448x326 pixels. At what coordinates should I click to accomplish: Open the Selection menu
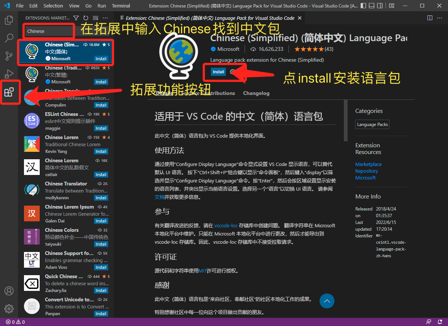(53, 6)
